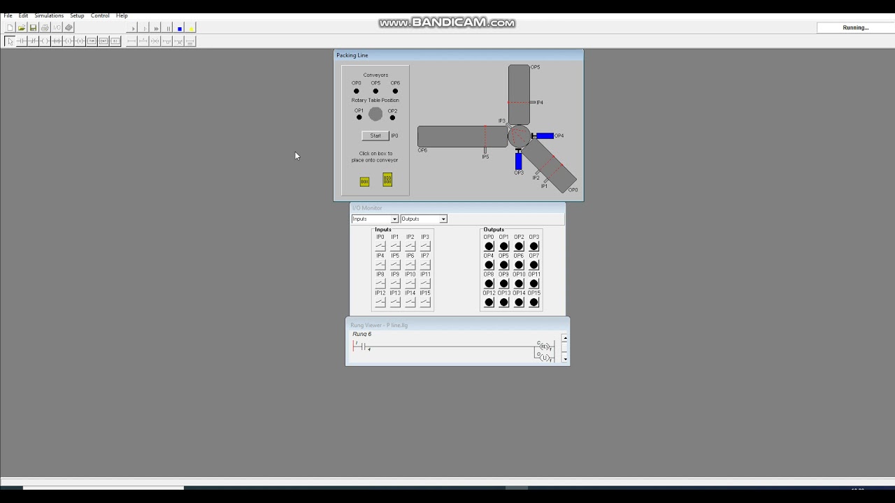
Task: Click the Print toolbar icon
Action: pos(45,28)
